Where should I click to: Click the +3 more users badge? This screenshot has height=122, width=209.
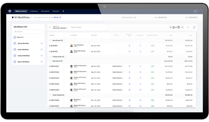(182, 27)
